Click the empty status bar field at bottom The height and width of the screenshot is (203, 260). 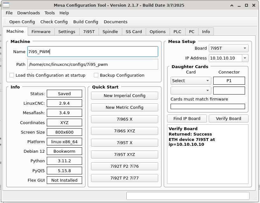(x=188, y=196)
